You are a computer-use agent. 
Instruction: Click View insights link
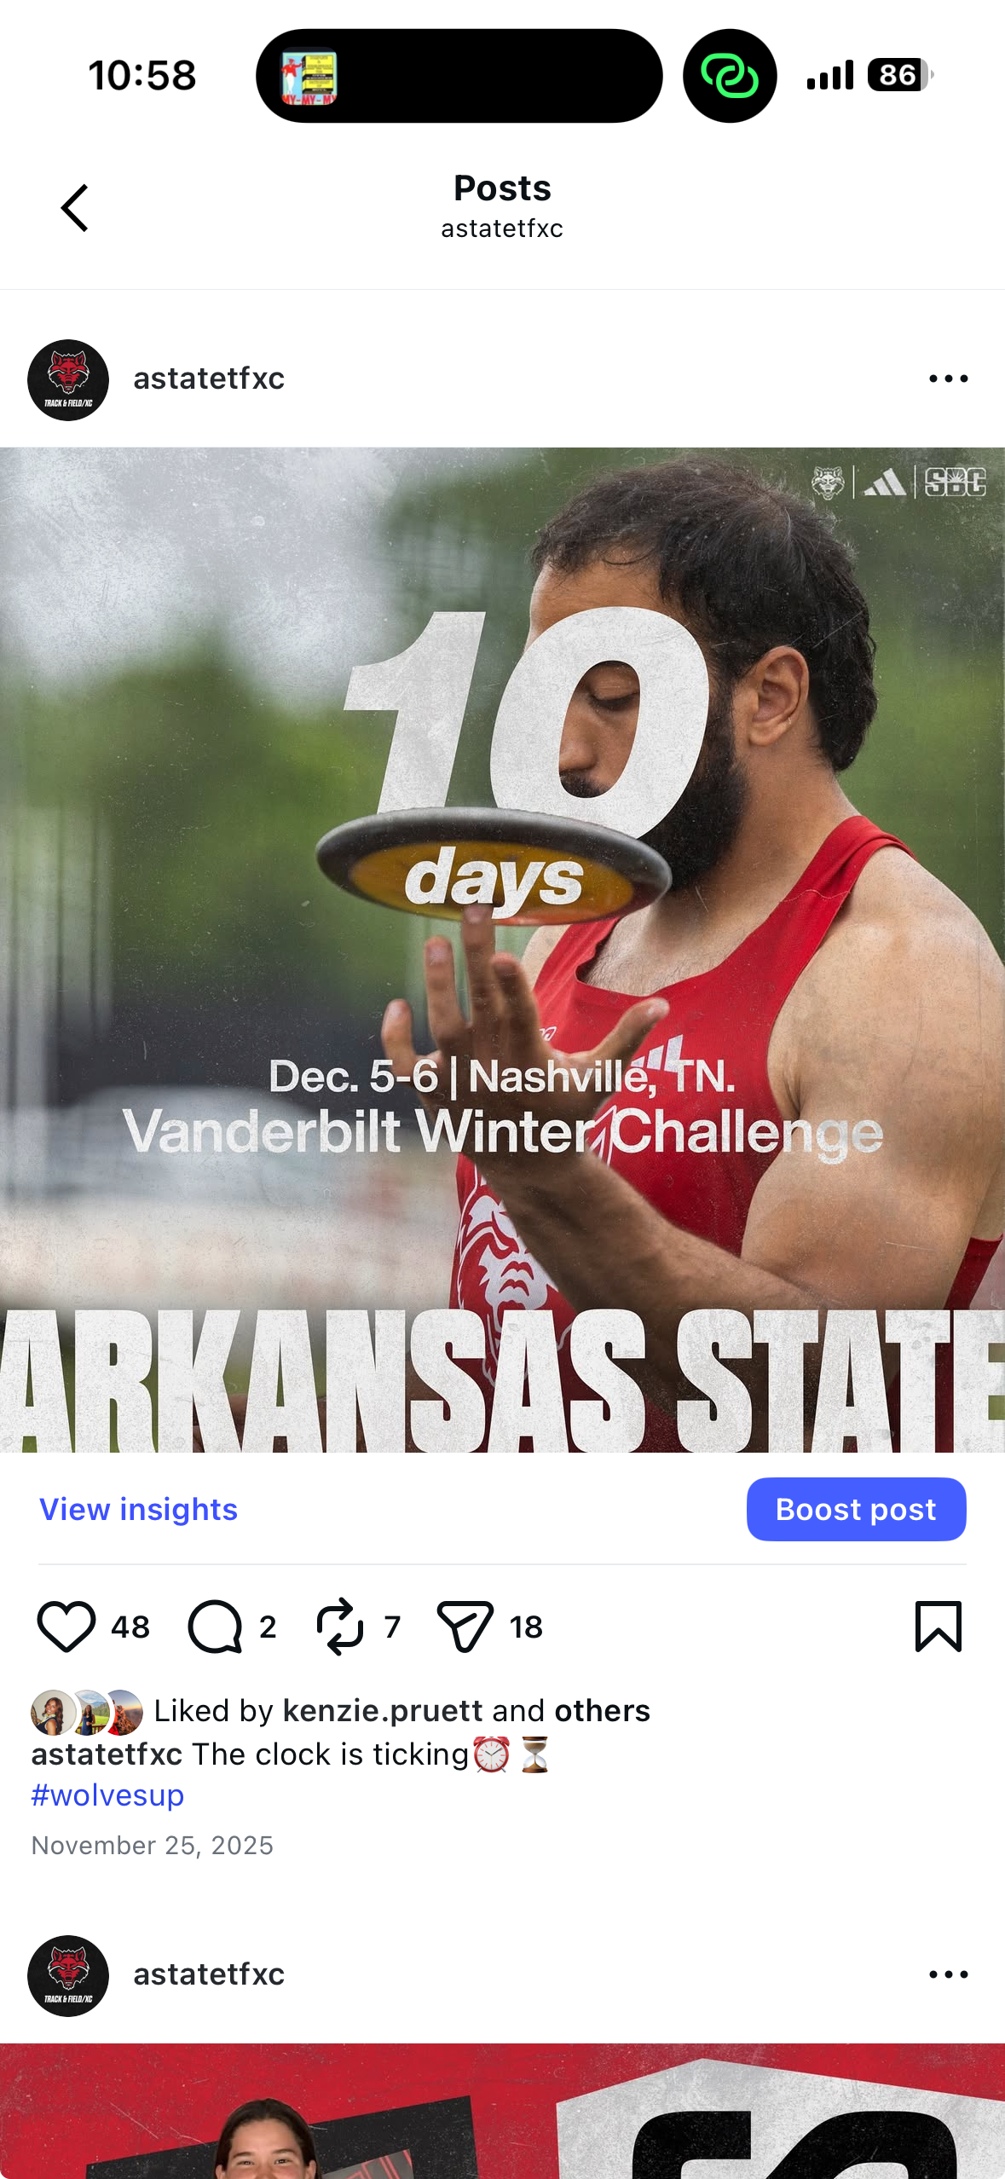click(139, 1509)
